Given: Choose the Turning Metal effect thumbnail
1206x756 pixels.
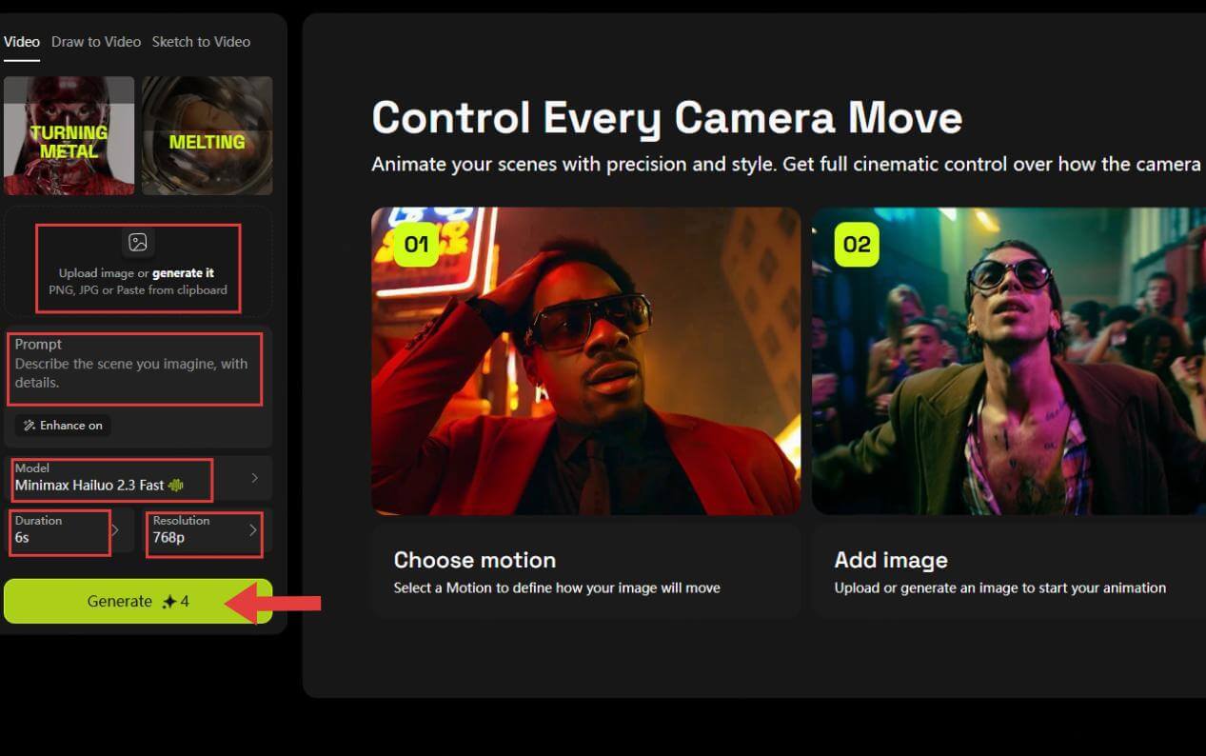Looking at the screenshot, I should [x=69, y=136].
